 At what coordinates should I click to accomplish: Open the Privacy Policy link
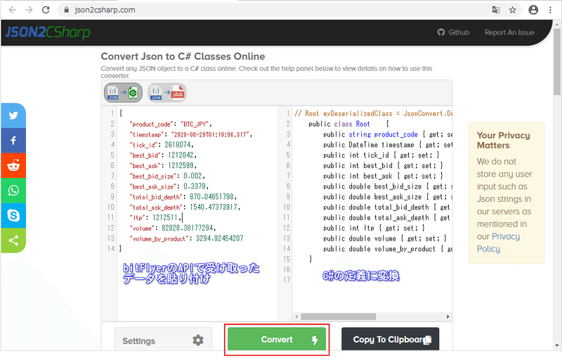(x=498, y=243)
